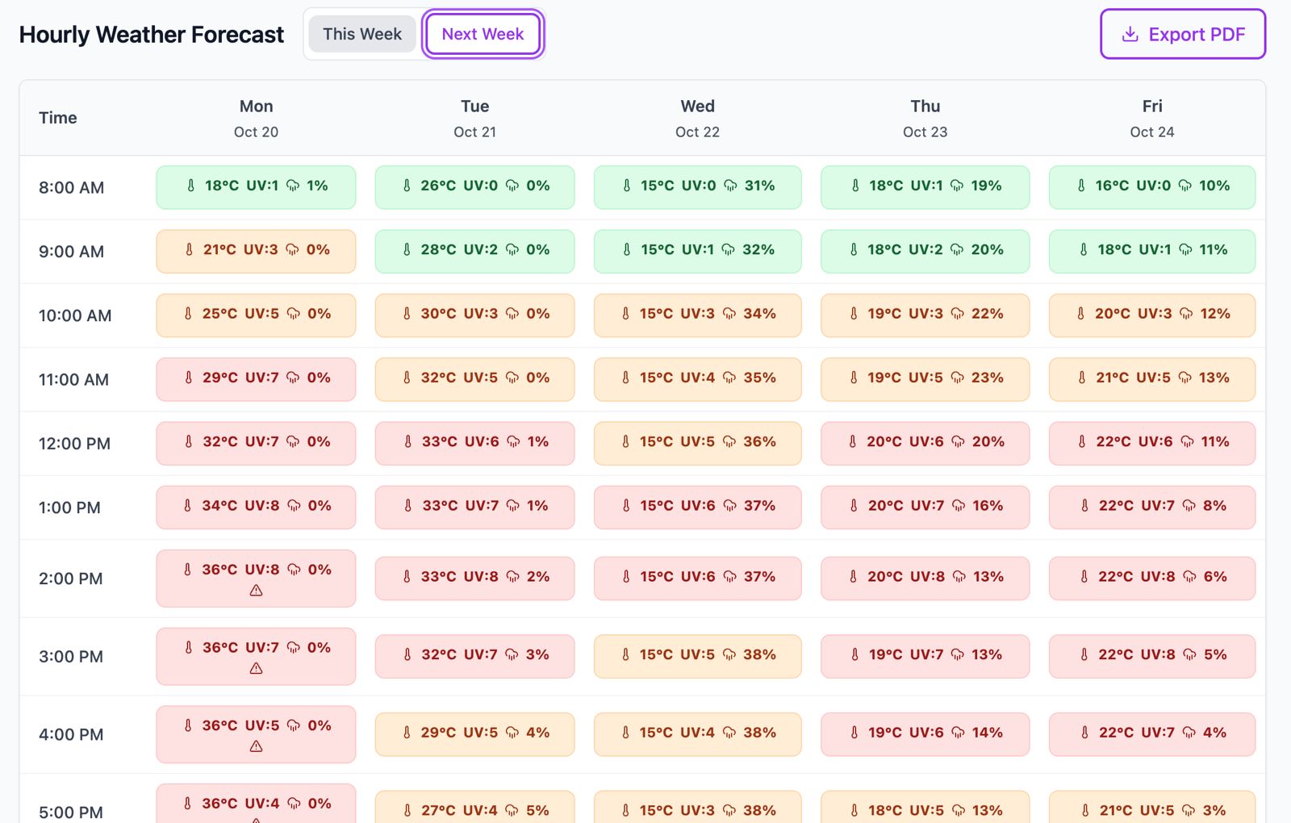Image resolution: width=1291 pixels, height=823 pixels.
Task: Switch to the This Week view
Action: pyautogui.click(x=361, y=34)
